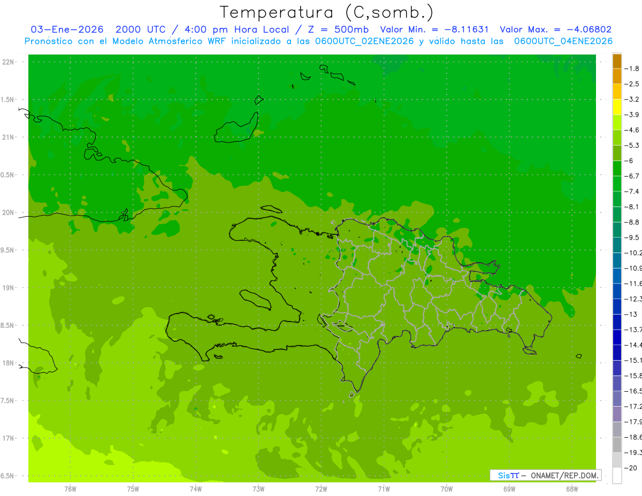642x496 pixels.
Task: Click the "75W" longitude tick label
Action: 133,489
